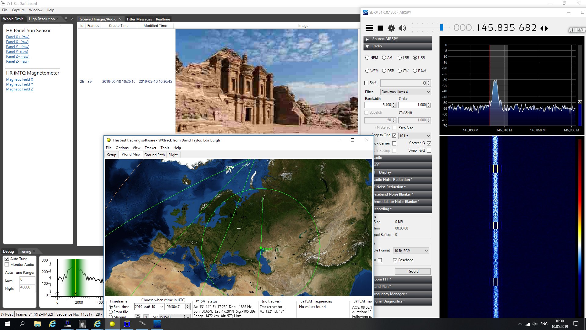Expand the Source: AIRSPY panel
The width and height of the screenshot is (586, 330).
397,39
